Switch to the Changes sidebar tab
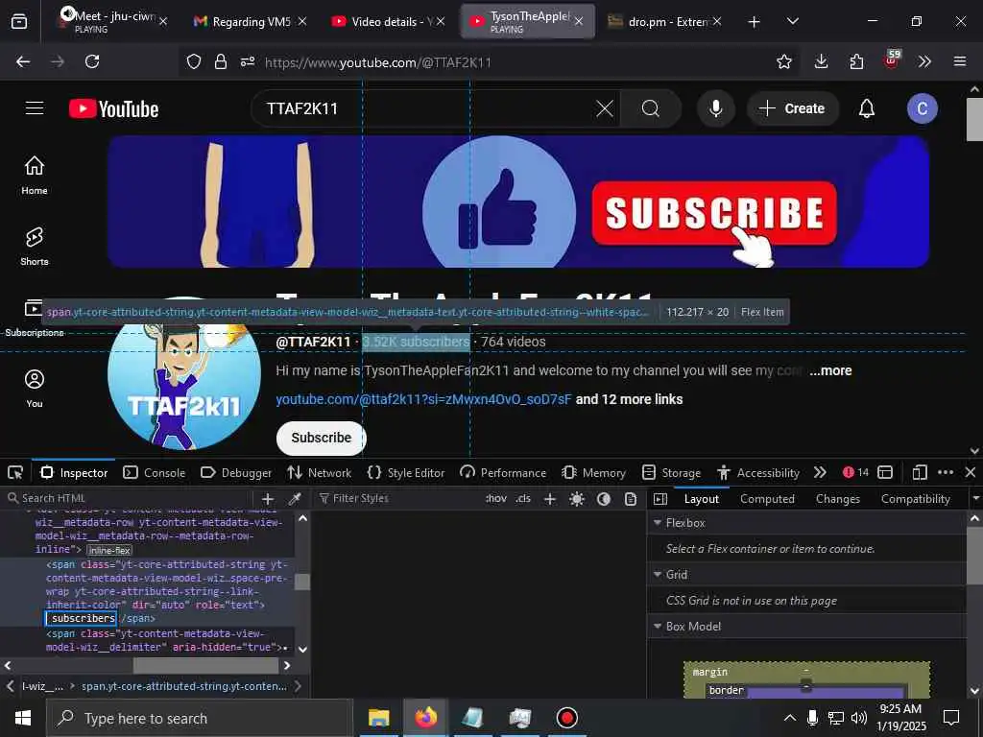The height and width of the screenshot is (737, 983). [837, 499]
